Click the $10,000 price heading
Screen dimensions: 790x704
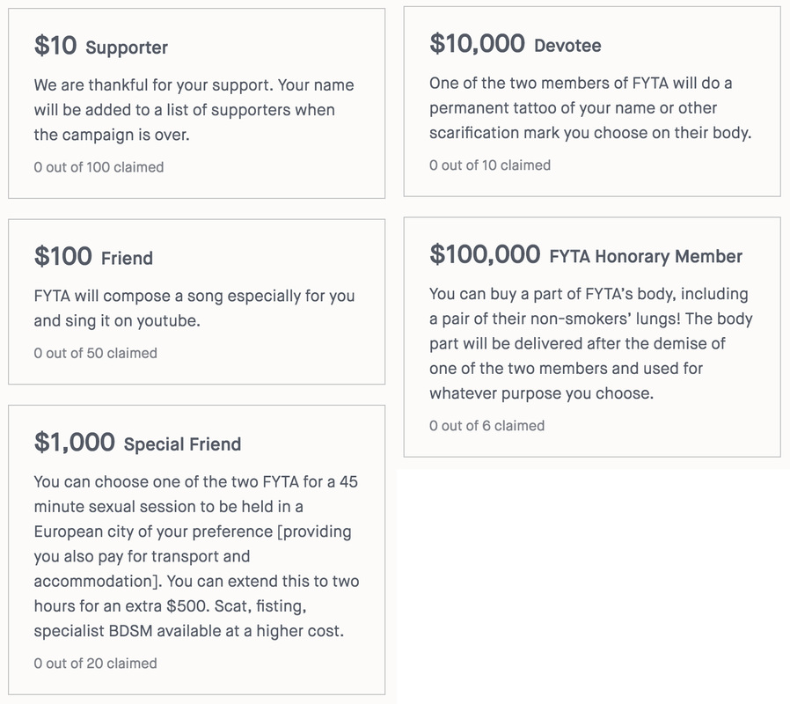(x=477, y=43)
